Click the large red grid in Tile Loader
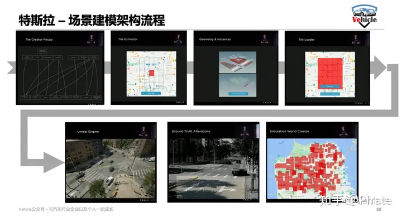 (x=330, y=74)
